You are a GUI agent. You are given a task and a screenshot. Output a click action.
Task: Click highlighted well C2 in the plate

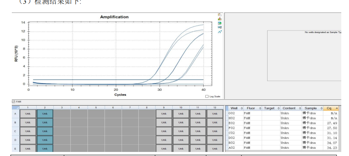click(45, 131)
